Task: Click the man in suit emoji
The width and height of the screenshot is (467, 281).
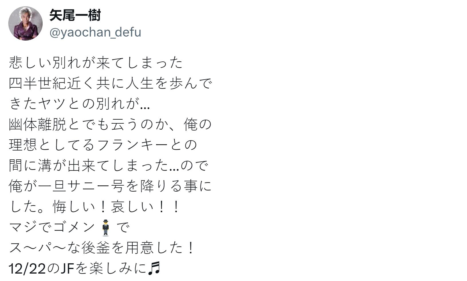Action: pyautogui.click(x=106, y=228)
